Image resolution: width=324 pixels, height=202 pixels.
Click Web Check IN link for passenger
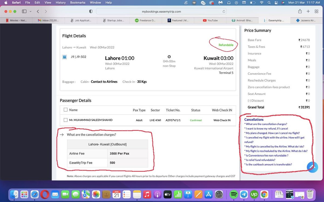tap(222, 120)
